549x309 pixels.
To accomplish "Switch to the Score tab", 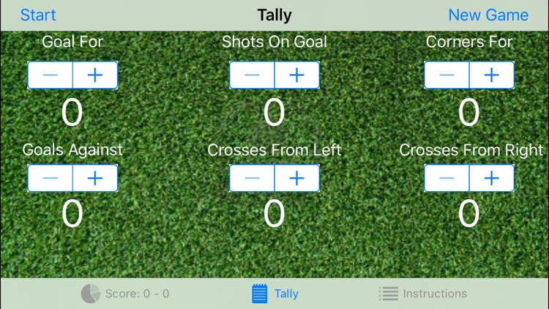I will click(x=137, y=294).
